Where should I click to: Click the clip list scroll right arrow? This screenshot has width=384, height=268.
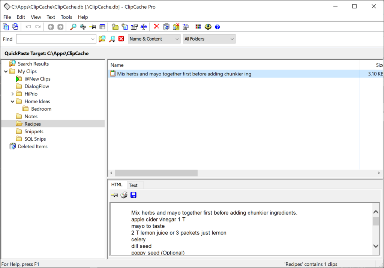coord(379,173)
